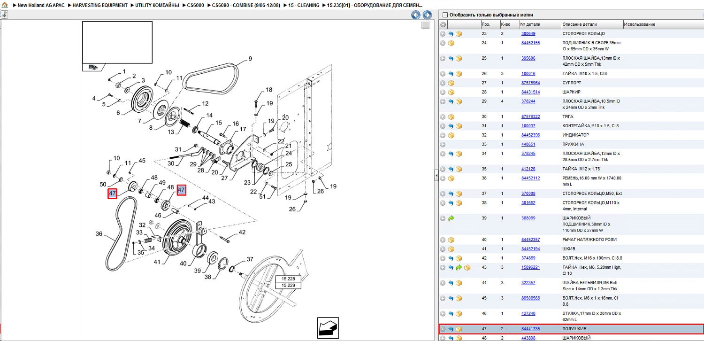
Task: Click green arrow icon for part 388069
Action: [x=451, y=218]
